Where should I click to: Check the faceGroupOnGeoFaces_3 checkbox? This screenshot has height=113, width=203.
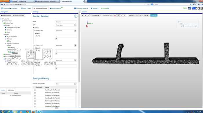(x=35, y=98)
